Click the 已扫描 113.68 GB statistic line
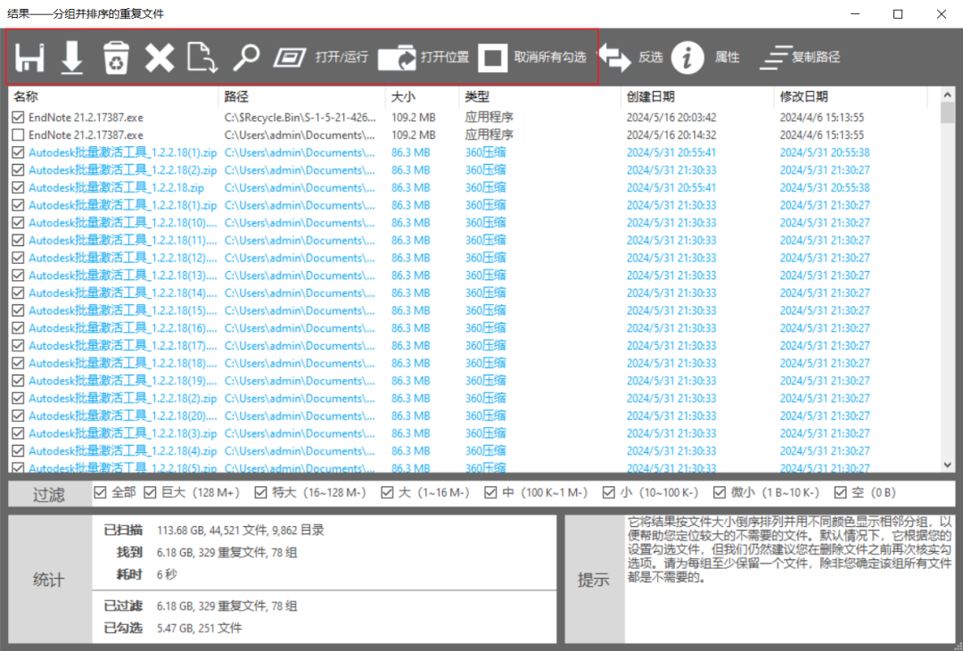963x651 pixels. tap(214, 530)
